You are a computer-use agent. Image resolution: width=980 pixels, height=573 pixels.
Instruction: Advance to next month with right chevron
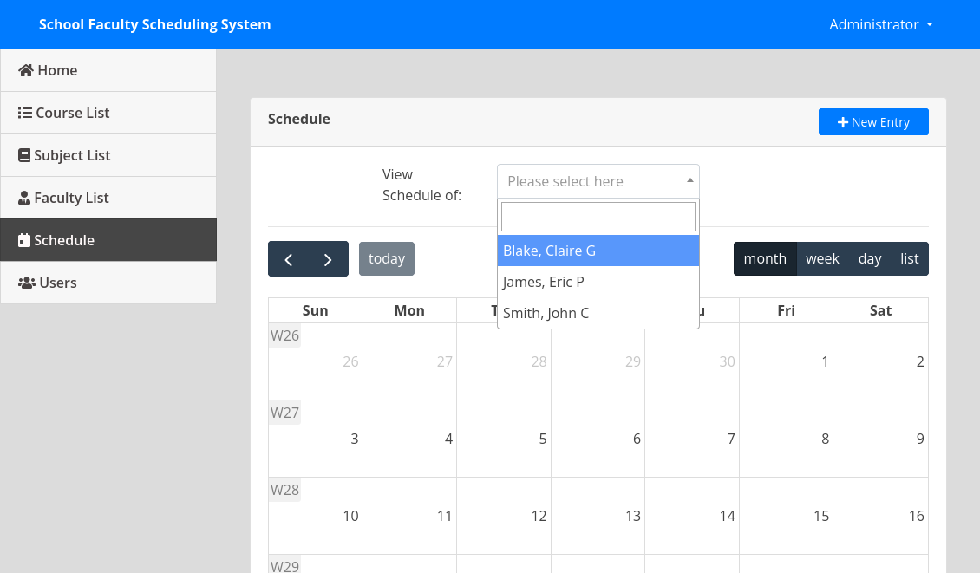point(328,259)
